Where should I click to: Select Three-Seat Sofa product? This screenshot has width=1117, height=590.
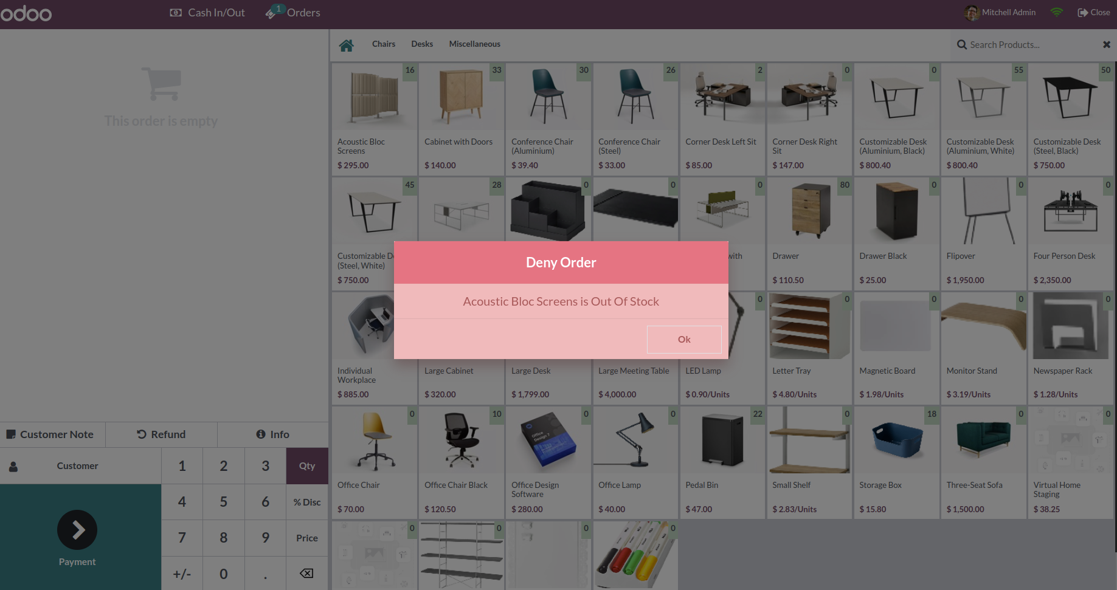point(983,463)
